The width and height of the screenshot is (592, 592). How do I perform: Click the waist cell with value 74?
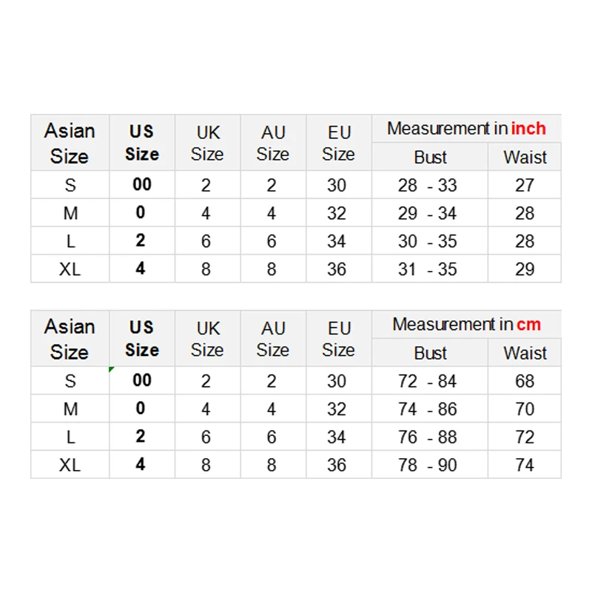point(525,465)
